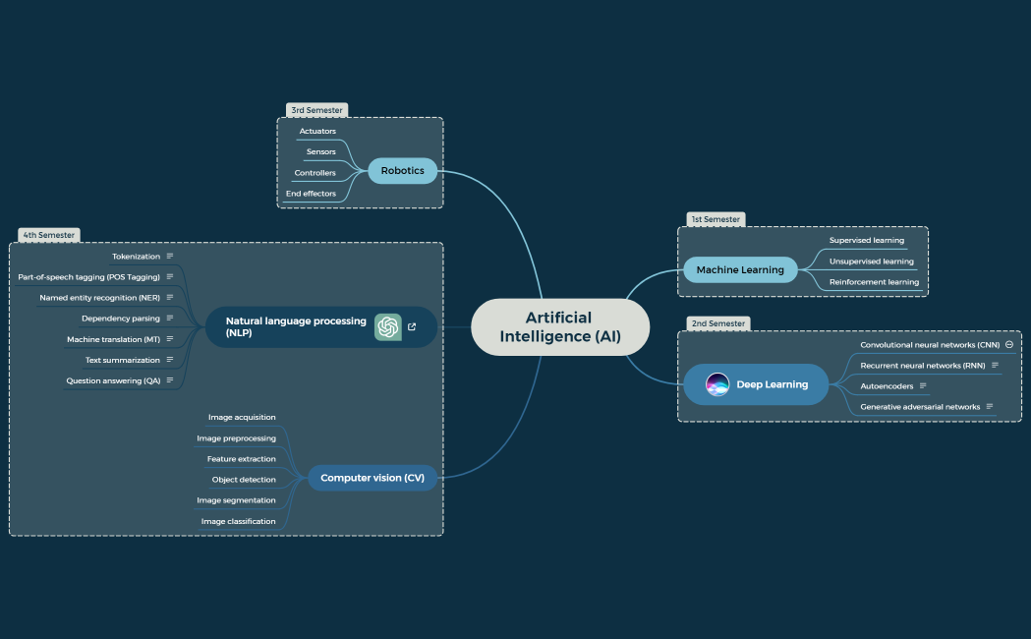This screenshot has width=1031, height=639.
Task: Open the notes icon next to Dependency parsing
Action: pyautogui.click(x=169, y=318)
